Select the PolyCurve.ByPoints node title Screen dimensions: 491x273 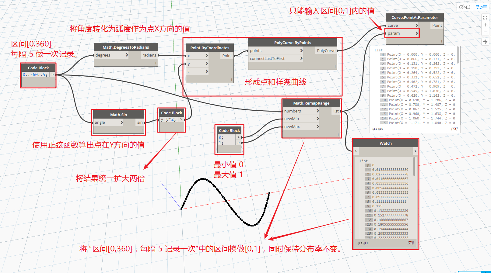293,43
